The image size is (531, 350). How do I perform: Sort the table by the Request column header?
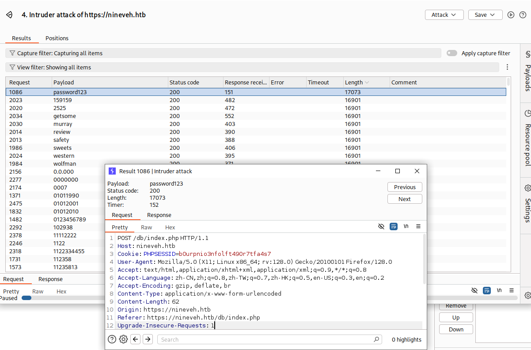[x=29, y=83]
